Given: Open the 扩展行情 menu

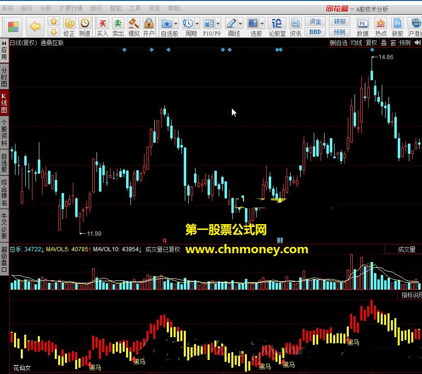Looking at the screenshot, I should (x=71, y=8).
